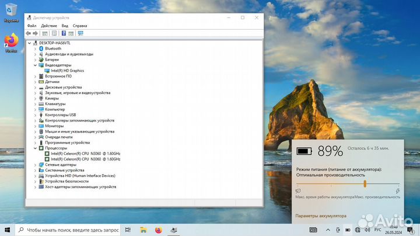
Task: Collapse the Видеоадаптеры category
Action: tap(35, 65)
